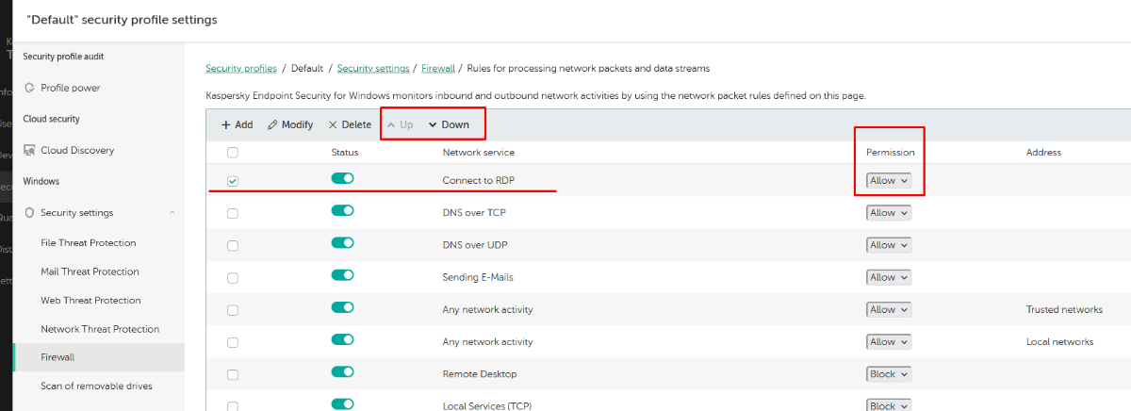Select all rules with header checkbox

pos(233,153)
